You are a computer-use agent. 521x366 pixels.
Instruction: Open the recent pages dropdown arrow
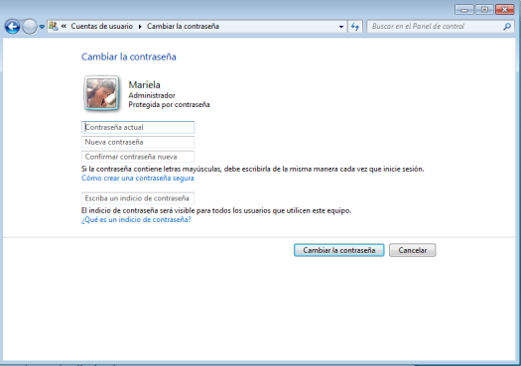(x=42, y=27)
